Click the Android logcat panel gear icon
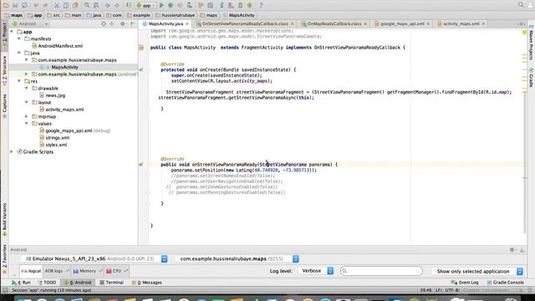Viewport: 535px width, 301px height. tap(512, 250)
